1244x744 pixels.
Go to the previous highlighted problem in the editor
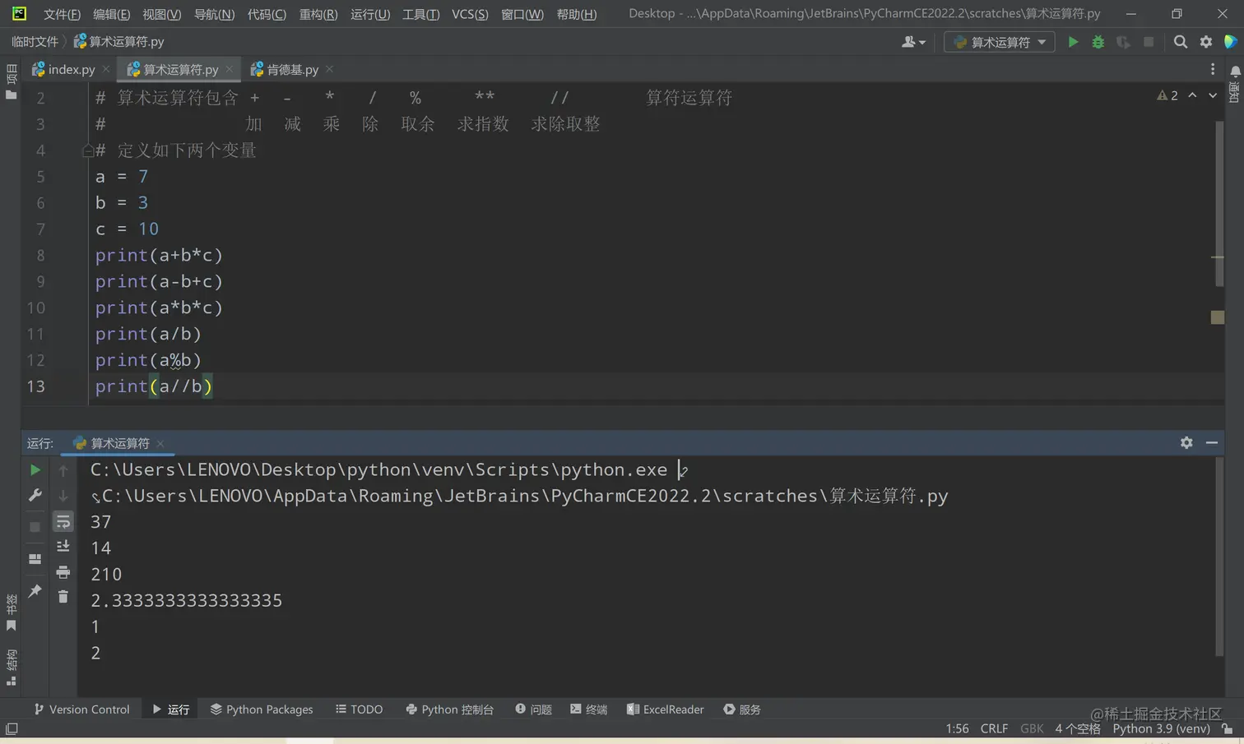[x=1192, y=96]
